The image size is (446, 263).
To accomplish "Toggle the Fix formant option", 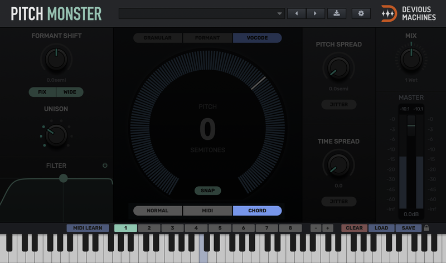I will tap(42, 92).
